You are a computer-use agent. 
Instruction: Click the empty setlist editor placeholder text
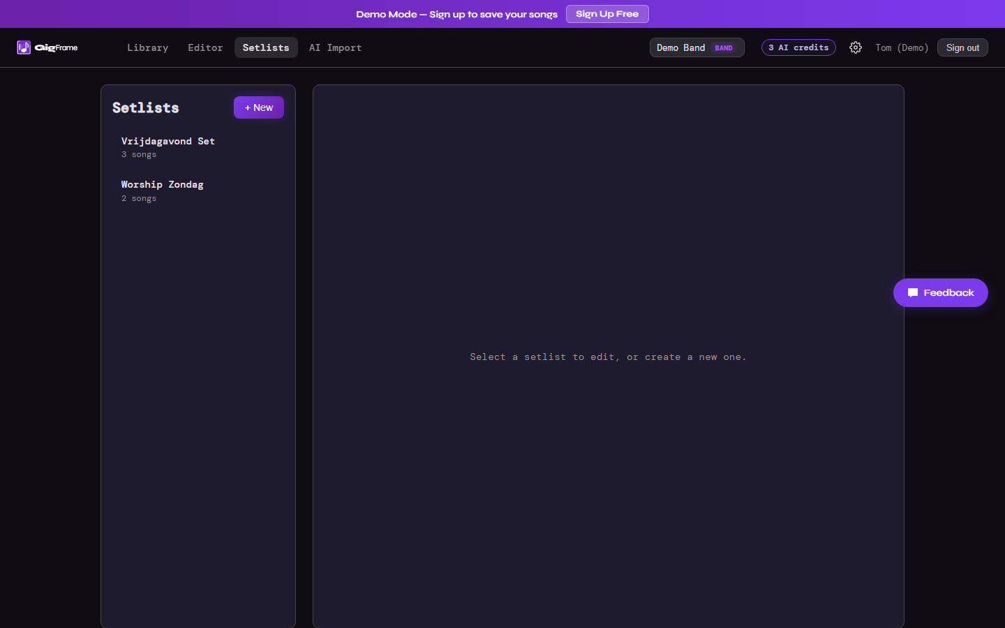pos(608,357)
